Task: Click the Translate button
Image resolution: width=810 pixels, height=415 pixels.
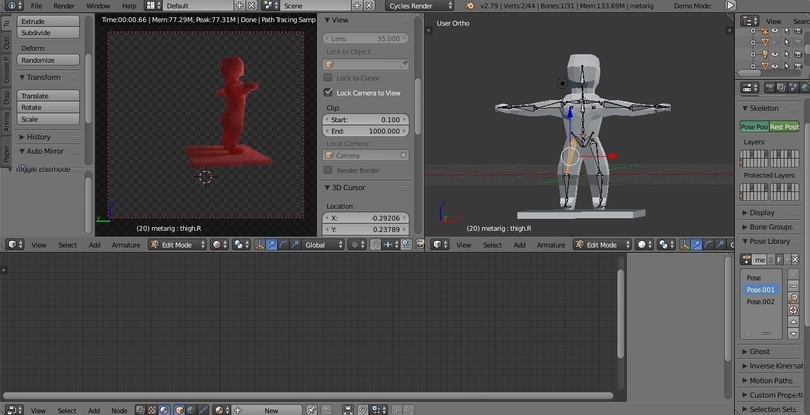Action: [48, 96]
